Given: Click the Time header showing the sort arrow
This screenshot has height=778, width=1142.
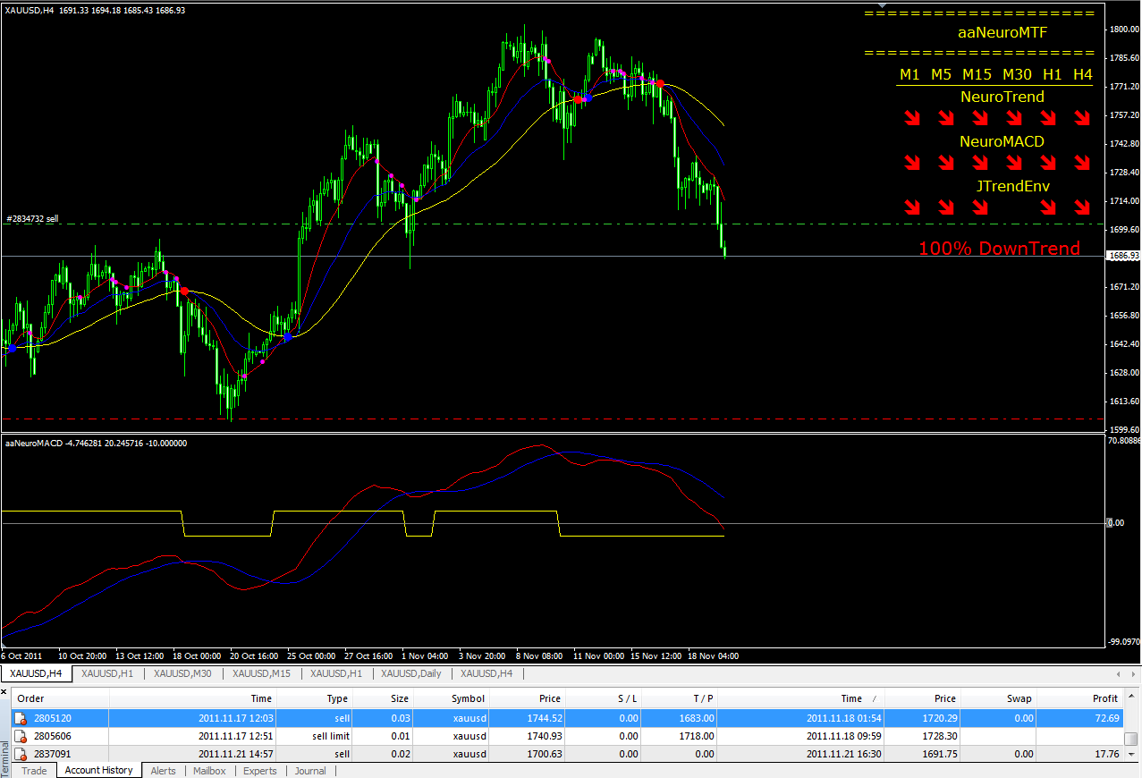Looking at the screenshot, I should (801, 698).
